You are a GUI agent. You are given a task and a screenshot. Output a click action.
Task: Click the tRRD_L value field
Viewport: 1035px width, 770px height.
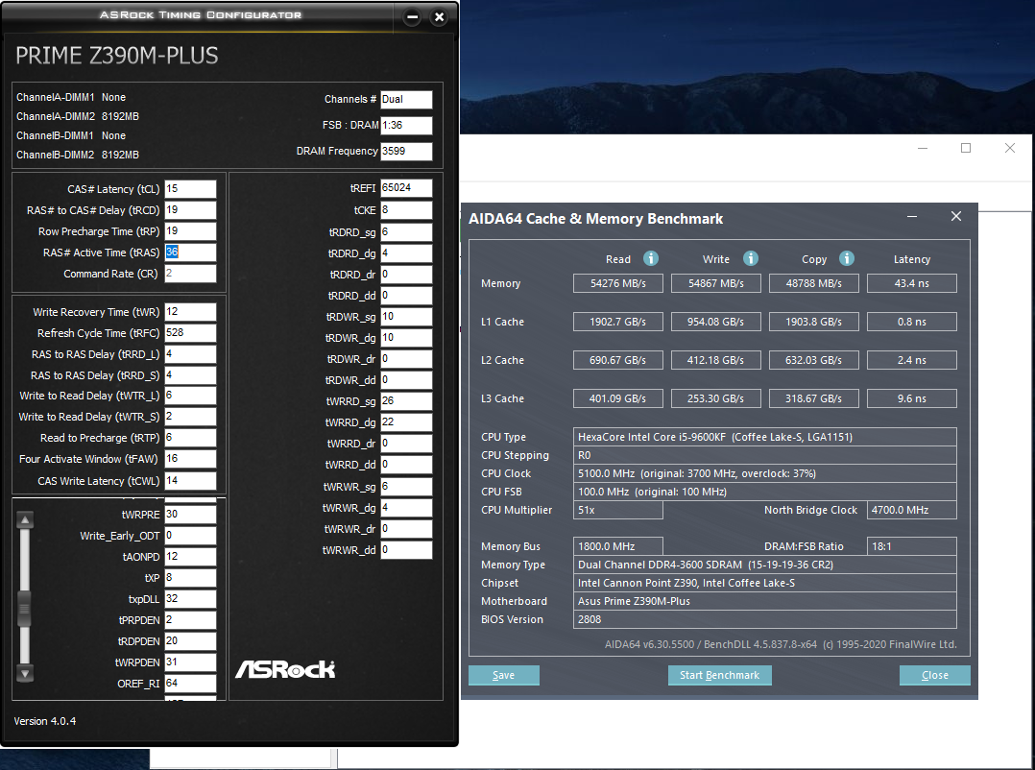[190, 353]
